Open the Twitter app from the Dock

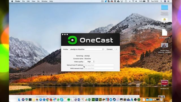click(x=111, y=99)
